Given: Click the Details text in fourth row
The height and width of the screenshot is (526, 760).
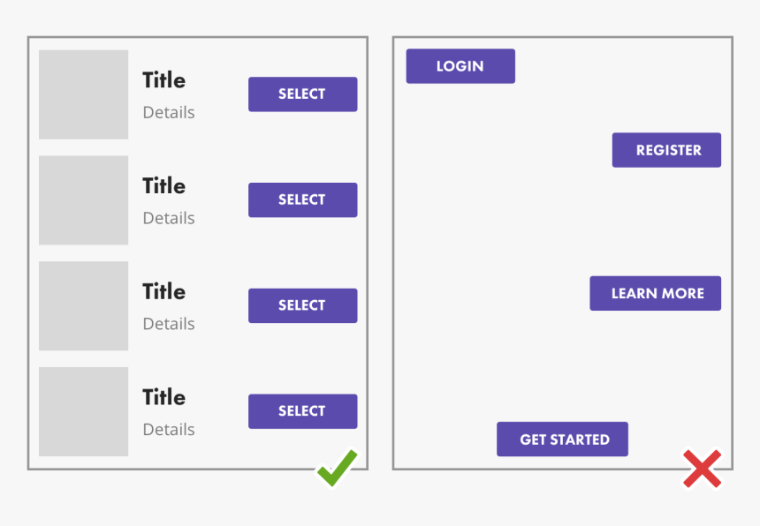Looking at the screenshot, I should tap(169, 430).
